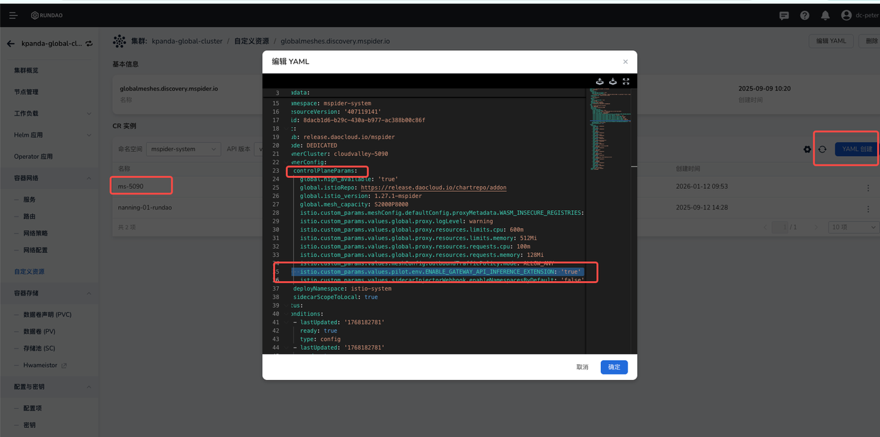Enter fullscreen mode in the YAML editor
Image resolution: width=880 pixels, height=437 pixels.
click(x=626, y=81)
